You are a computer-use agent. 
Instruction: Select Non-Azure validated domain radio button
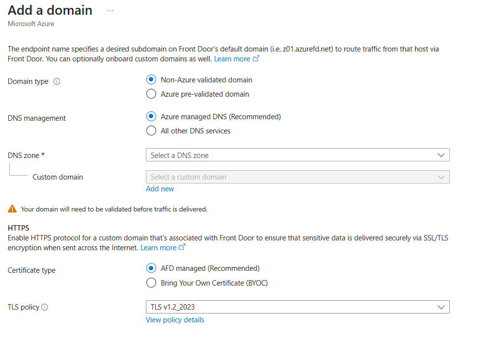point(151,79)
